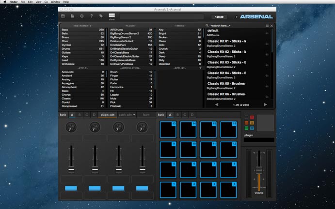The width and height of the screenshot is (335, 209).
Task: Select Drums in the Instruments list
Action: [83, 49]
